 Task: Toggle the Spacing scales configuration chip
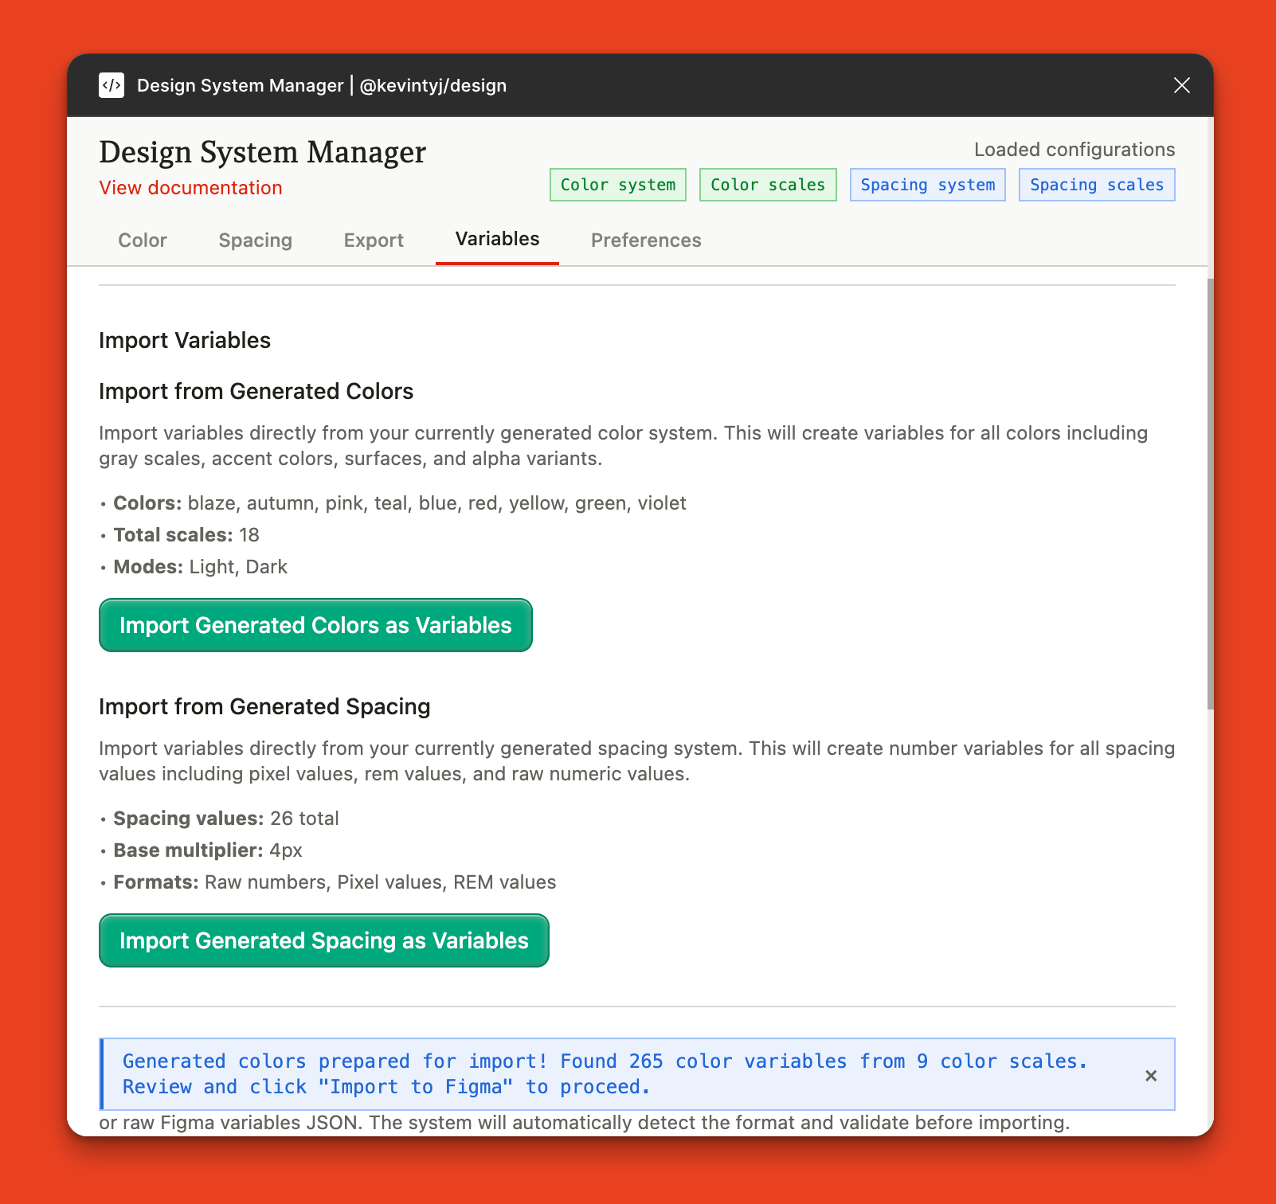[1096, 184]
